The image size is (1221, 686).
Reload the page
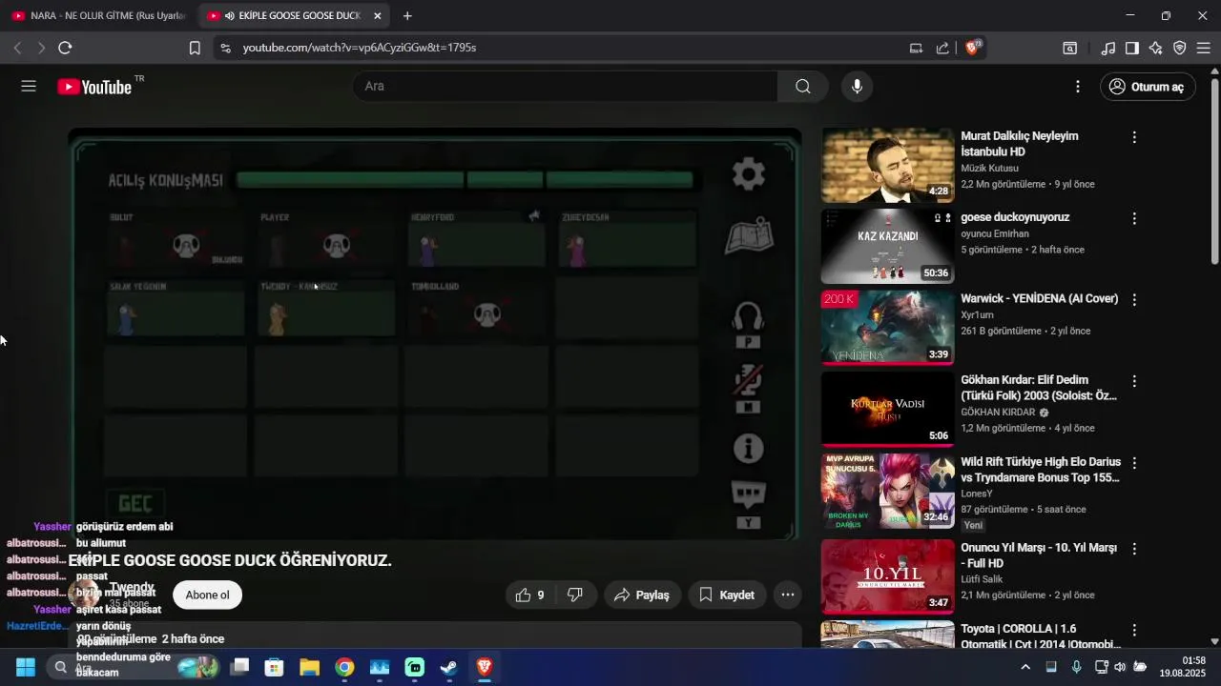point(65,48)
